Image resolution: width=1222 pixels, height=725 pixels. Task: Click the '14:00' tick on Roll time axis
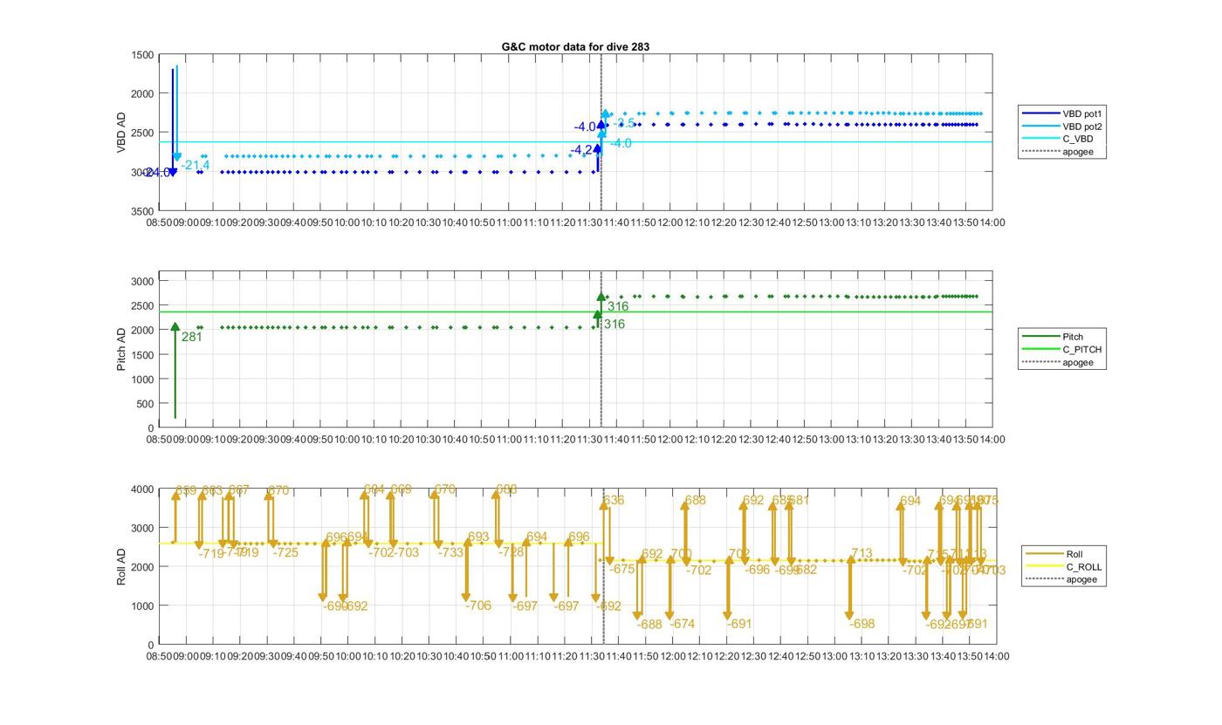[x=996, y=656]
